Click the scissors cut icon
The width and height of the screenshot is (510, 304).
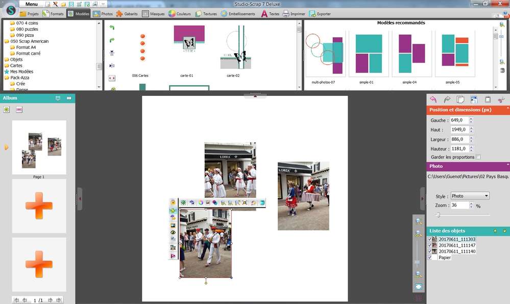pyautogui.click(x=501, y=99)
